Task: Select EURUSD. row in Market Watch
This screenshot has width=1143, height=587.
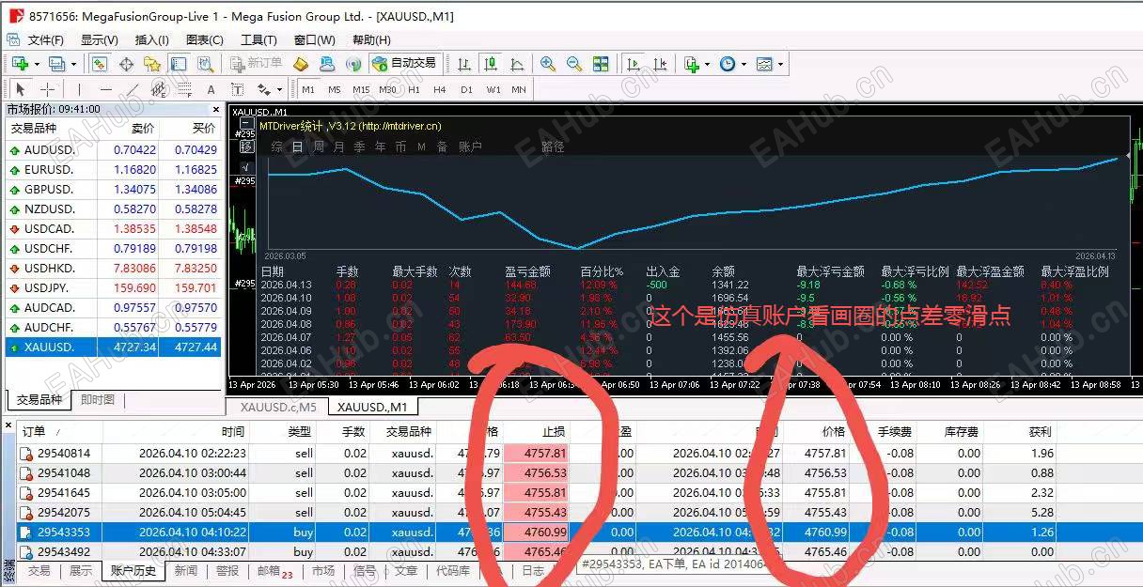Action: pyautogui.click(x=113, y=169)
